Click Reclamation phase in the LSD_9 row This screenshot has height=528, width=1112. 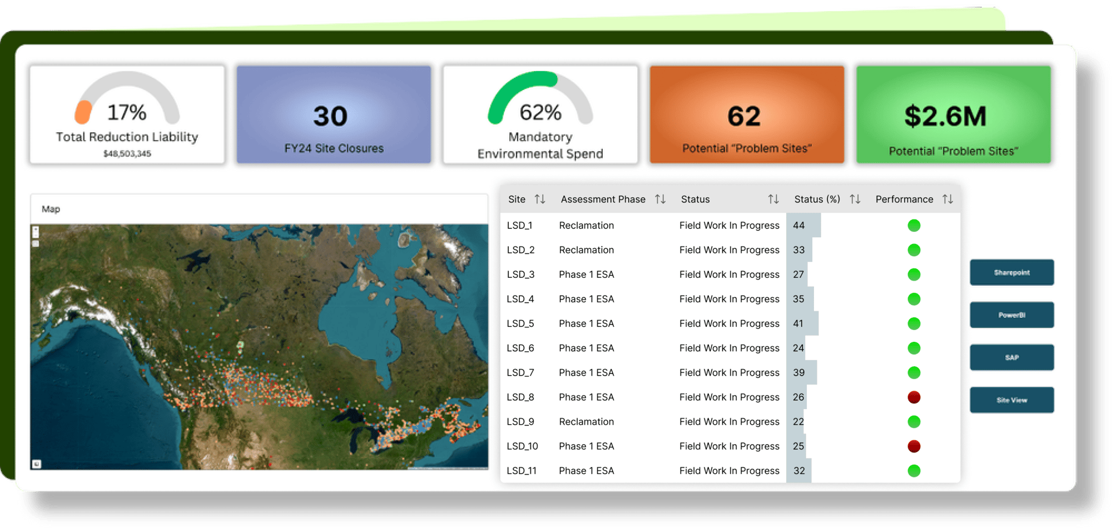pyautogui.click(x=587, y=422)
